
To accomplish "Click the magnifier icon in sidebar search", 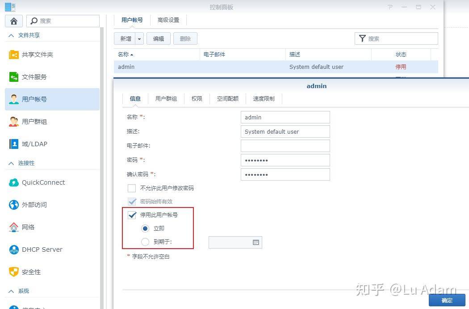I will pos(34,21).
